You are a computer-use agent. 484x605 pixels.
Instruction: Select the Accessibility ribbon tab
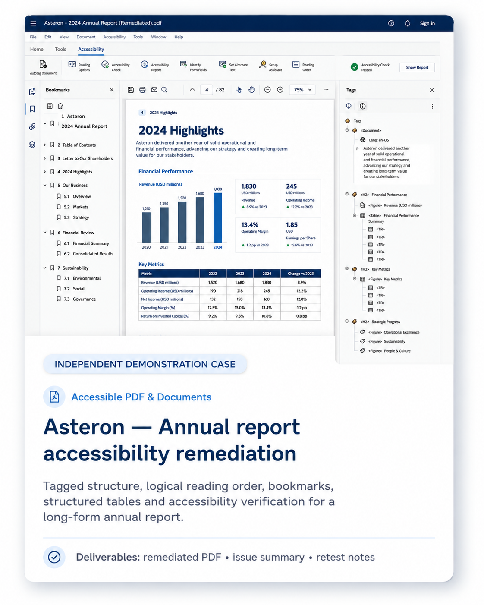point(91,49)
